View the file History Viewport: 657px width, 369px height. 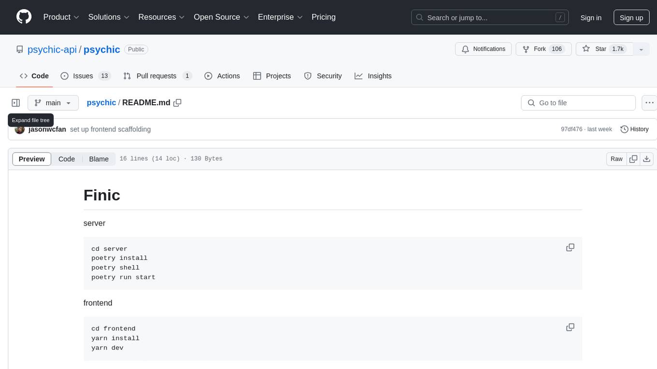pyautogui.click(x=634, y=129)
